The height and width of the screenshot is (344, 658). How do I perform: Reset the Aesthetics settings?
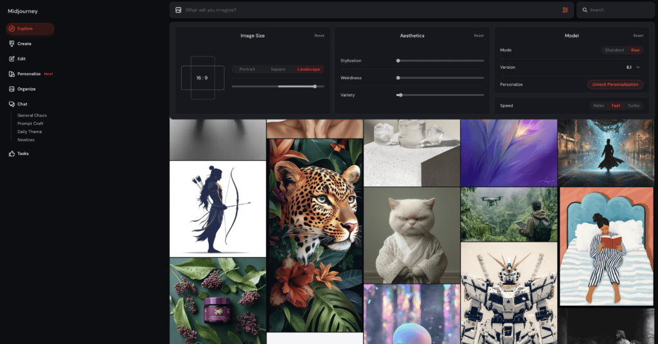479,36
